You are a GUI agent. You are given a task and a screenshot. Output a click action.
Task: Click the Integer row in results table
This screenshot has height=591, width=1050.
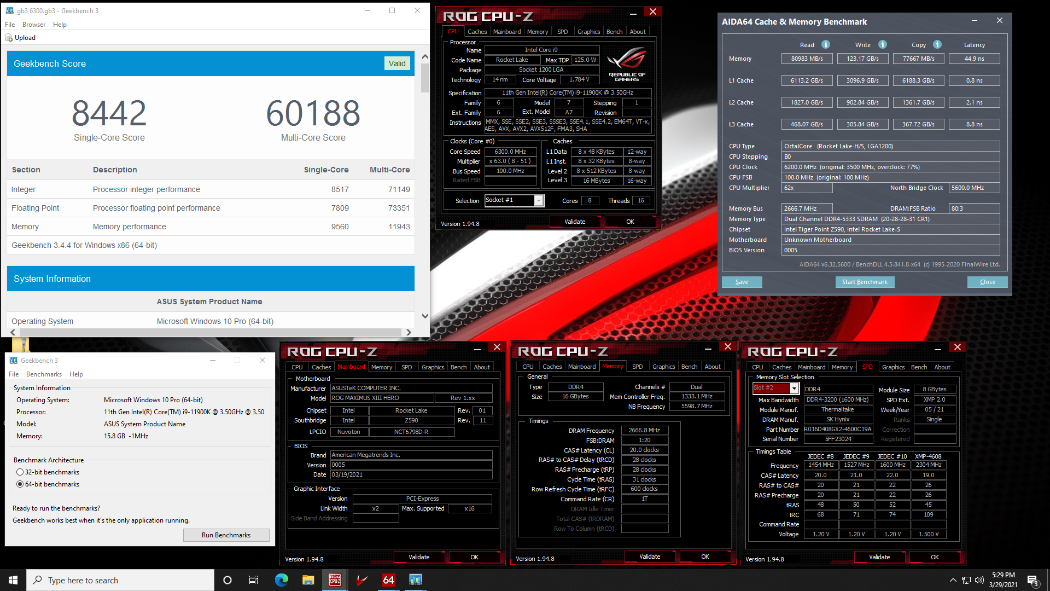211,189
